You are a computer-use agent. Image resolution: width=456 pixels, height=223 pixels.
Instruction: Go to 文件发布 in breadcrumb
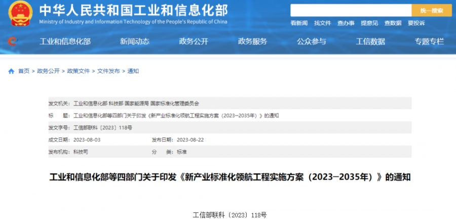coord(108,71)
